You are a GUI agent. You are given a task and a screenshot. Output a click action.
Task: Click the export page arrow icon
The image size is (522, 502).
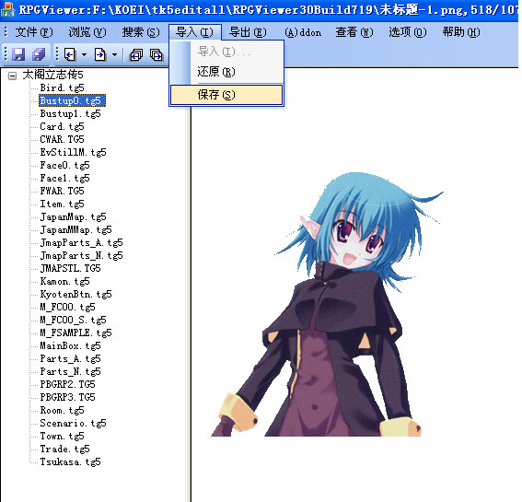[99, 54]
